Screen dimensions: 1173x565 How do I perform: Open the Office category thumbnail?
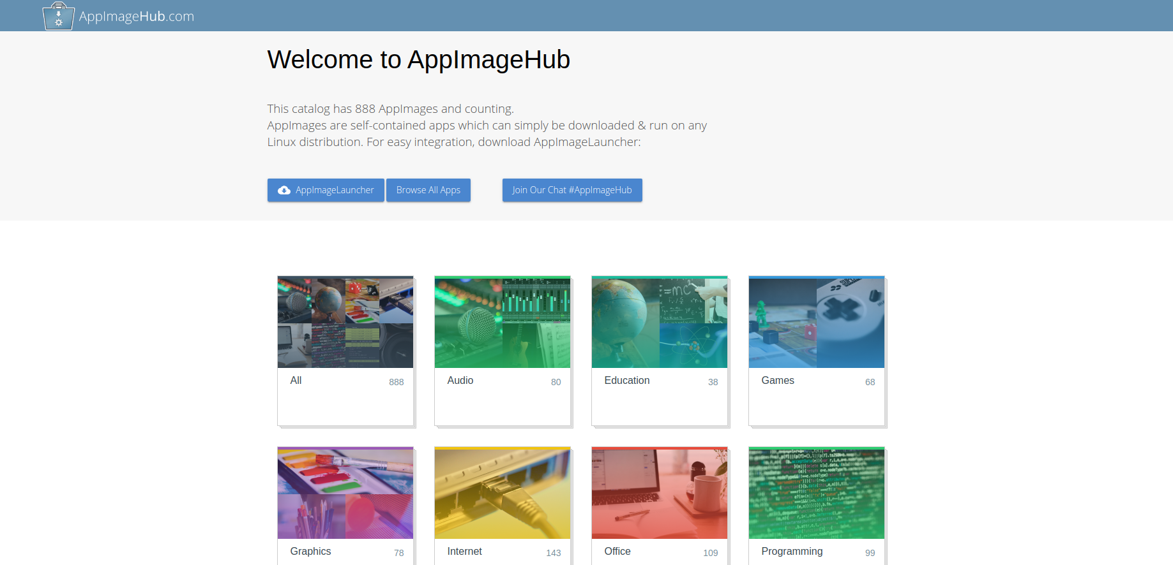click(x=660, y=493)
